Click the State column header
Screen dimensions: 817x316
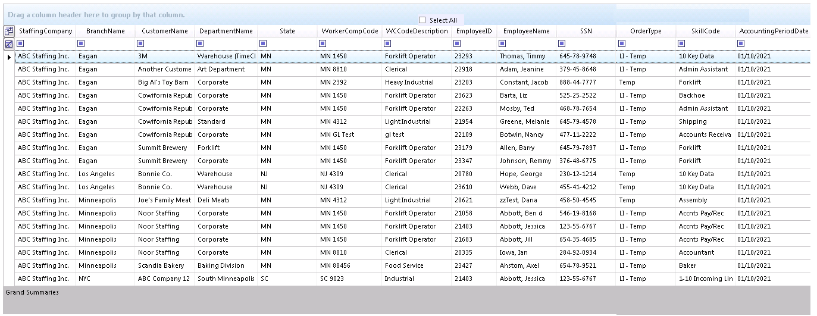[287, 31]
